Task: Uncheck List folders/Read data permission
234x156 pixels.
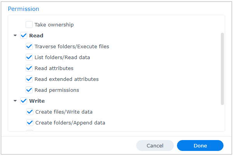Action: (x=29, y=57)
